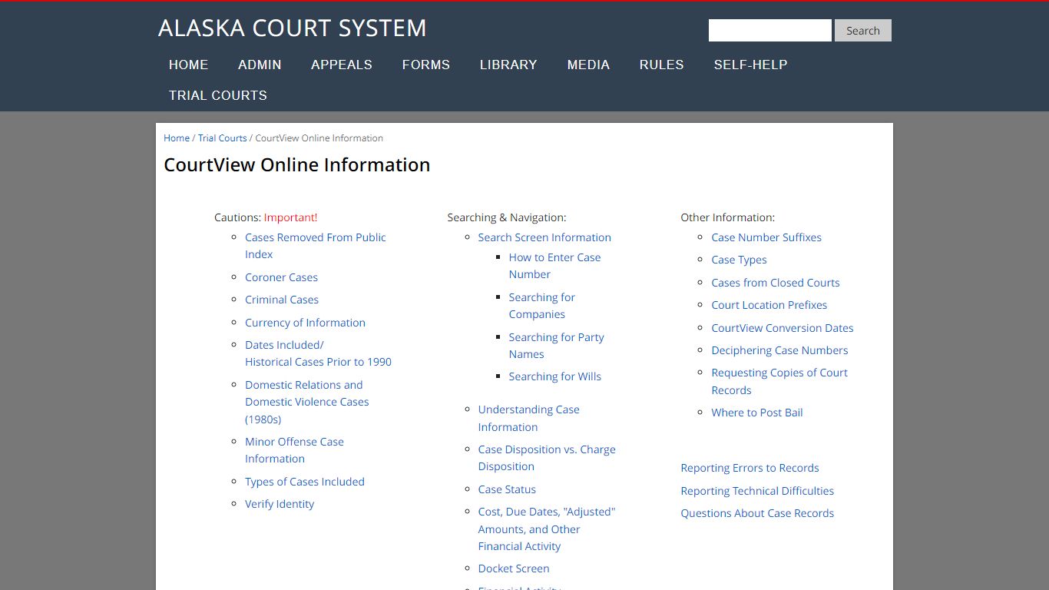Open the Alaska Court System title link

coord(292,28)
